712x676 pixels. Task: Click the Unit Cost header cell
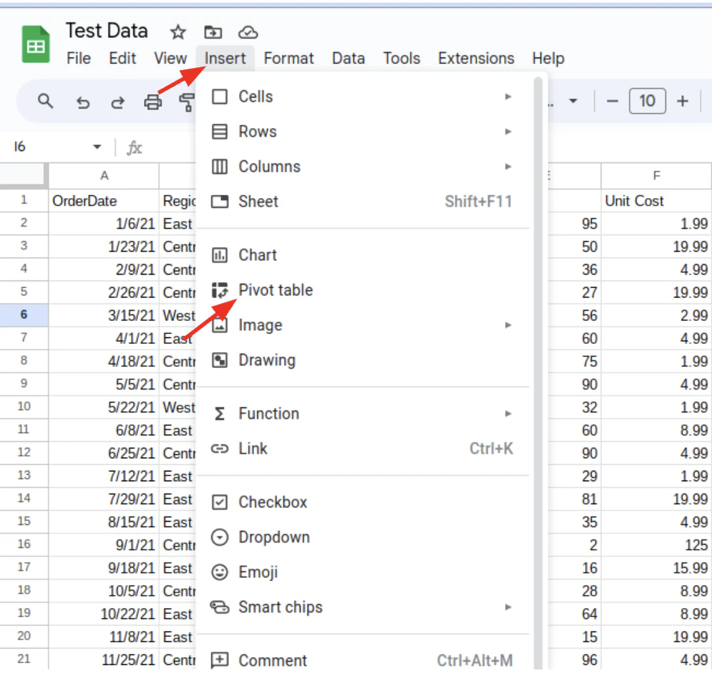coord(656,201)
